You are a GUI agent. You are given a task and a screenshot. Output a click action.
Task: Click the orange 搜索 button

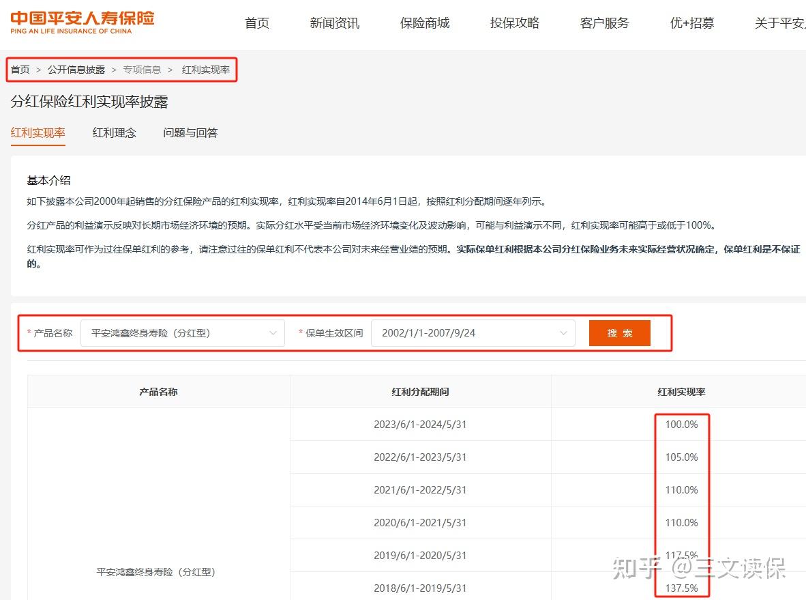620,333
